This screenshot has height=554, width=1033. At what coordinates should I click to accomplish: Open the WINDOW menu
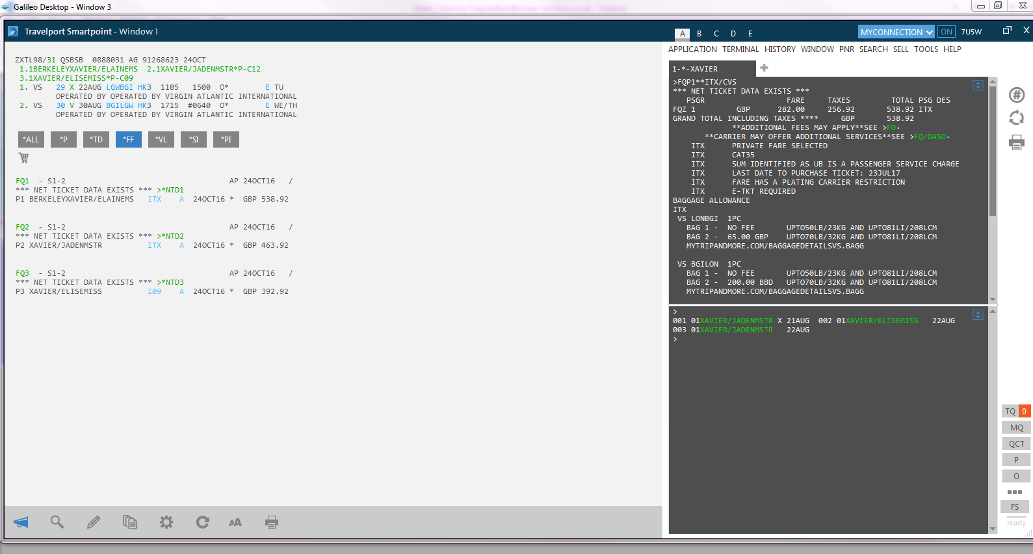point(817,49)
